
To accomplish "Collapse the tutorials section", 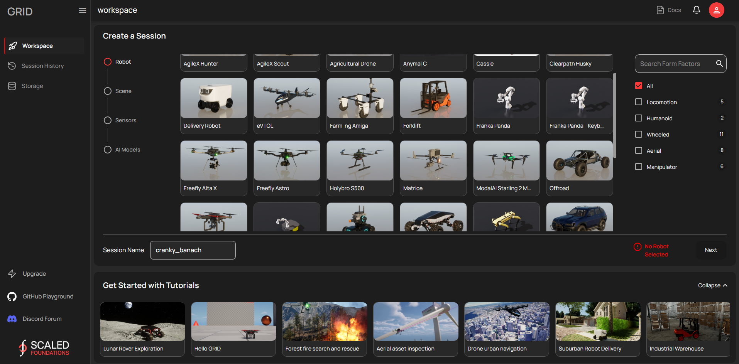I will 713,285.
